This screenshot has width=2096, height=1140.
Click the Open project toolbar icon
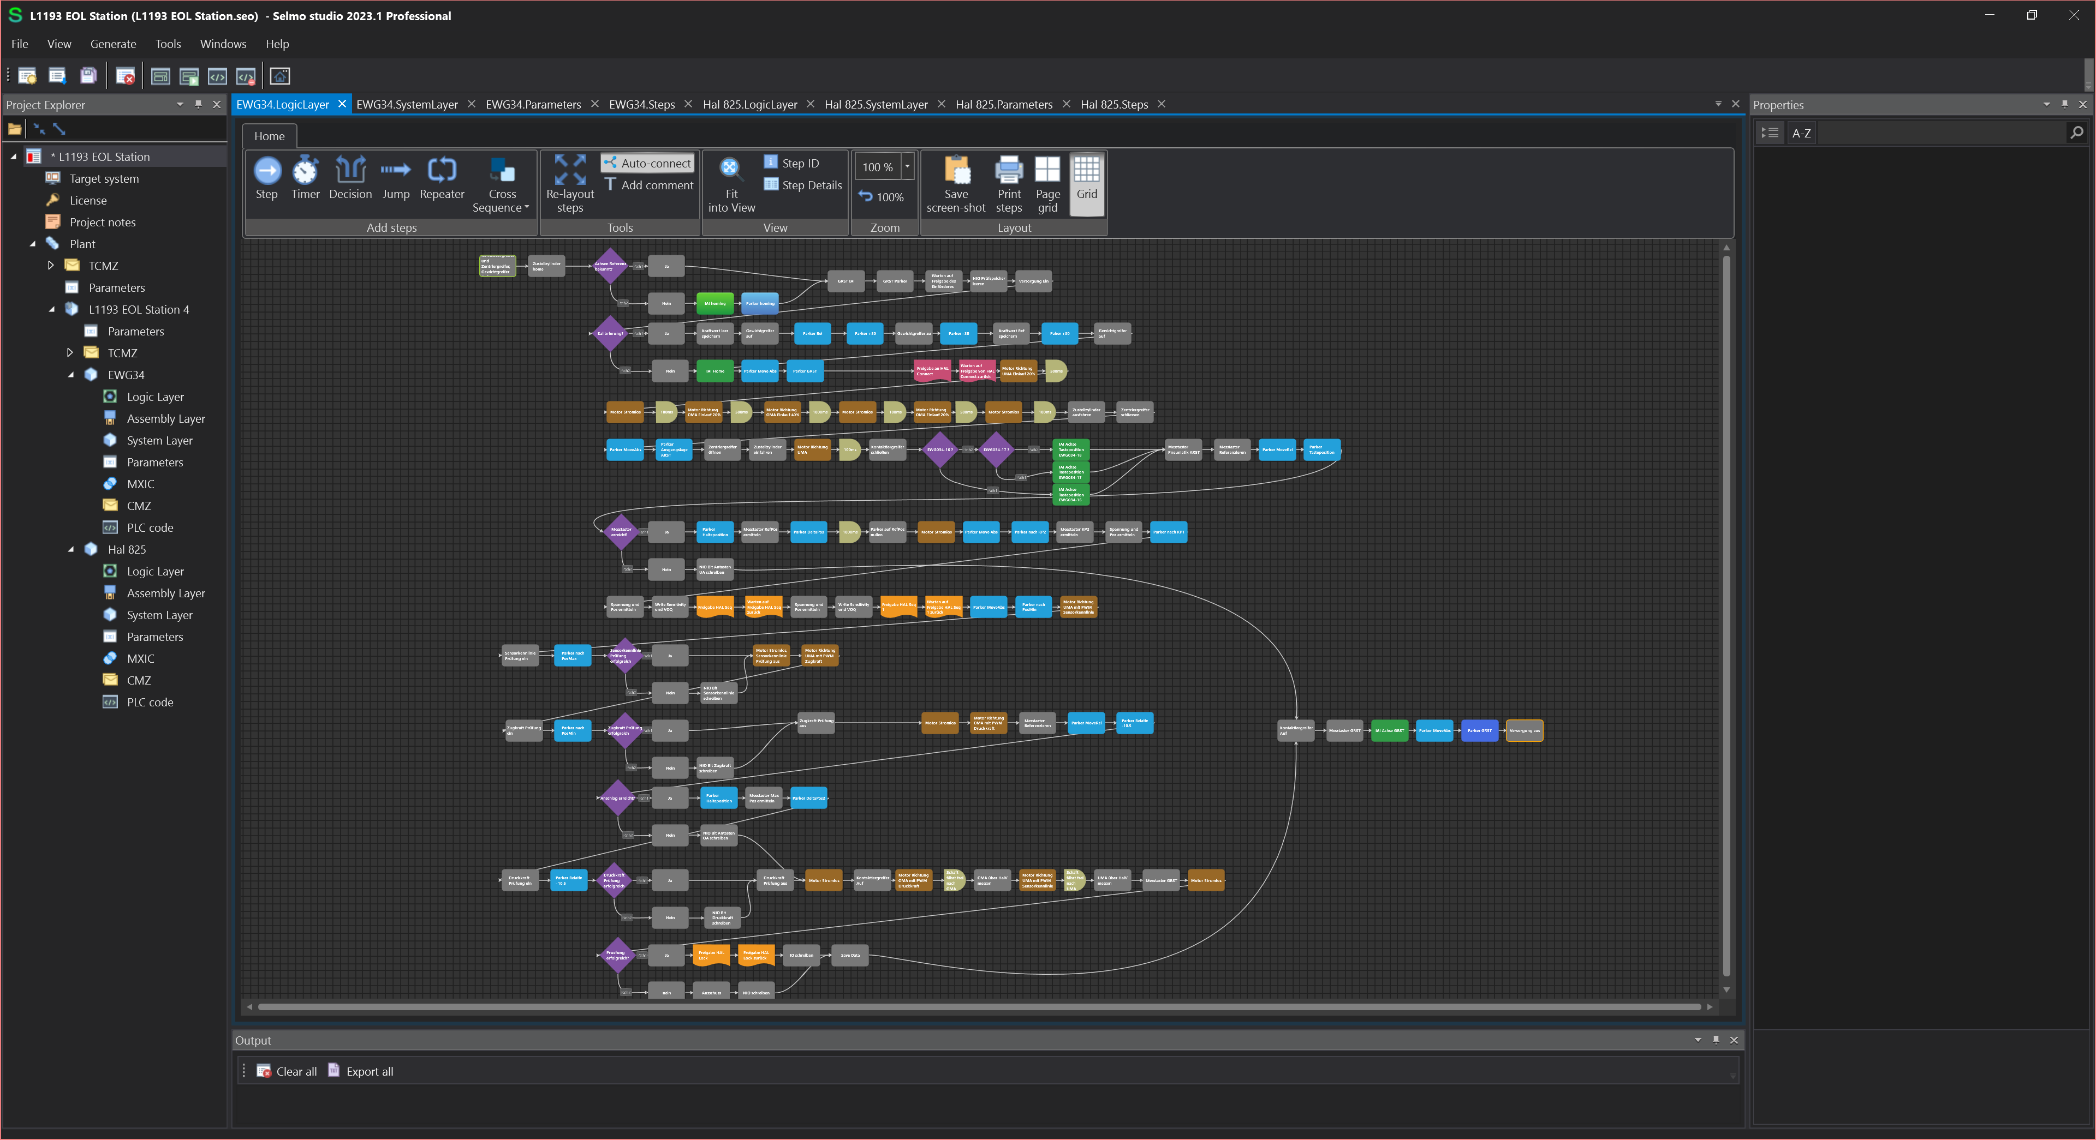(x=57, y=76)
